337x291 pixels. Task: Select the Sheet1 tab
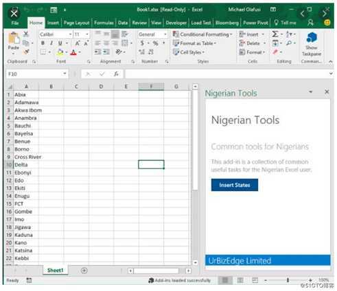pos(55,270)
